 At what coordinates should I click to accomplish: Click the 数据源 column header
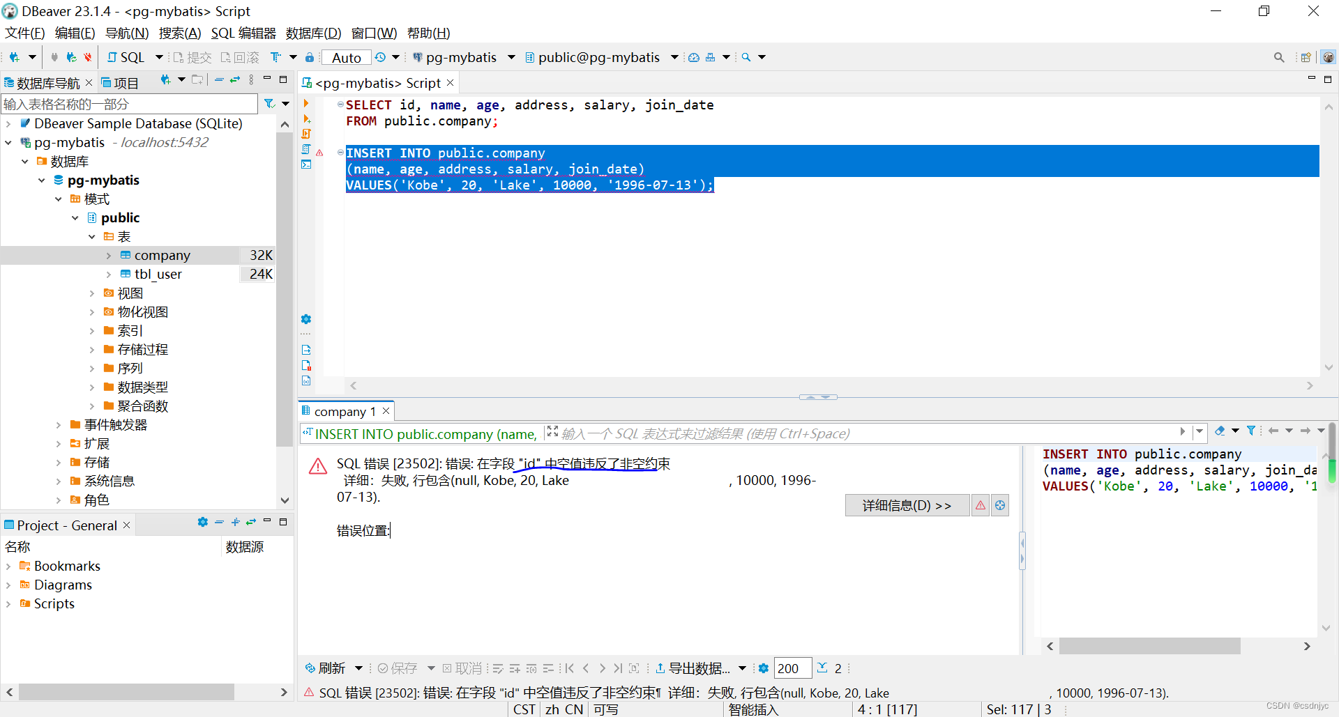[245, 547]
